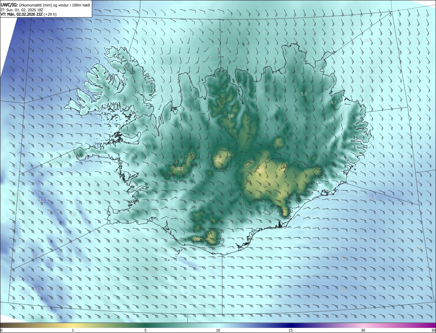Click the map value label '12.1'
The image size is (436, 333).
point(37,289)
